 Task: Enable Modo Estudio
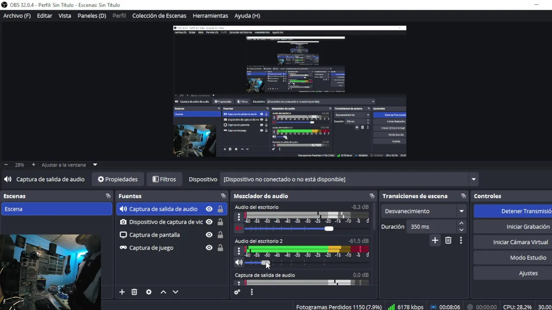pyautogui.click(x=513, y=257)
